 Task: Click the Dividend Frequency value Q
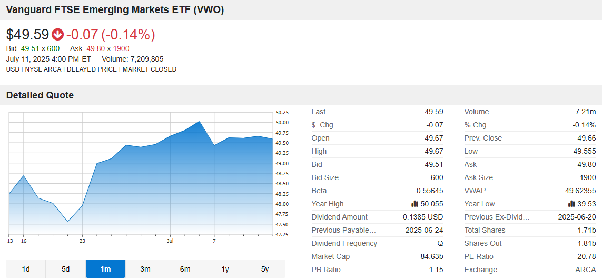(440, 243)
